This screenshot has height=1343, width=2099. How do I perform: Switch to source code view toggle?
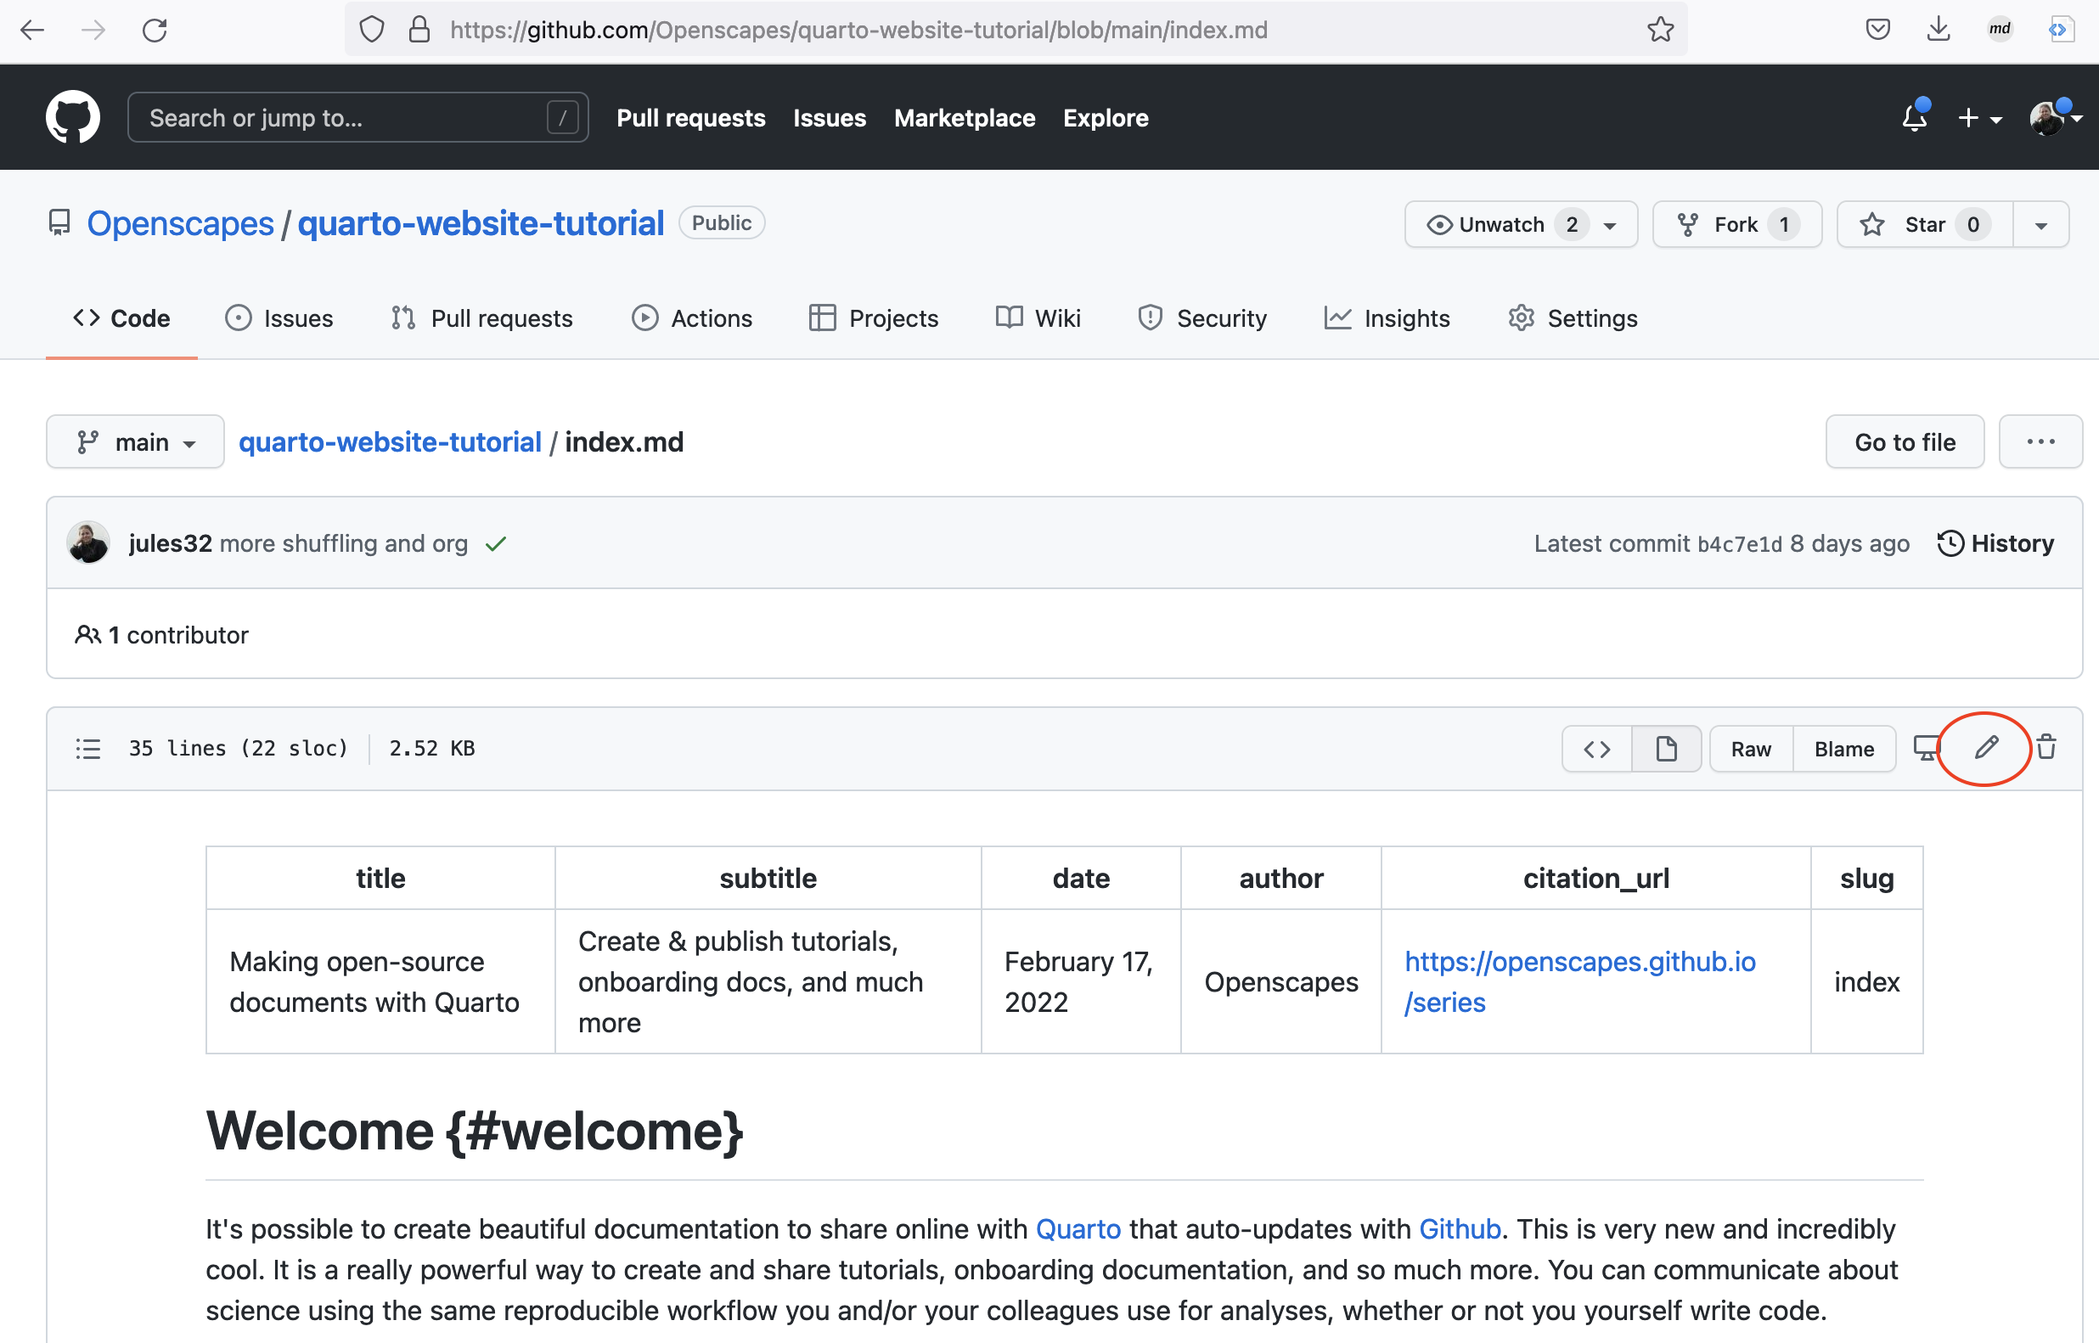pyautogui.click(x=1595, y=749)
